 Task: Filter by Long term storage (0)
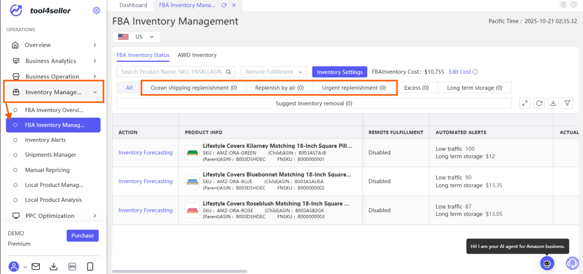click(x=474, y=88)
